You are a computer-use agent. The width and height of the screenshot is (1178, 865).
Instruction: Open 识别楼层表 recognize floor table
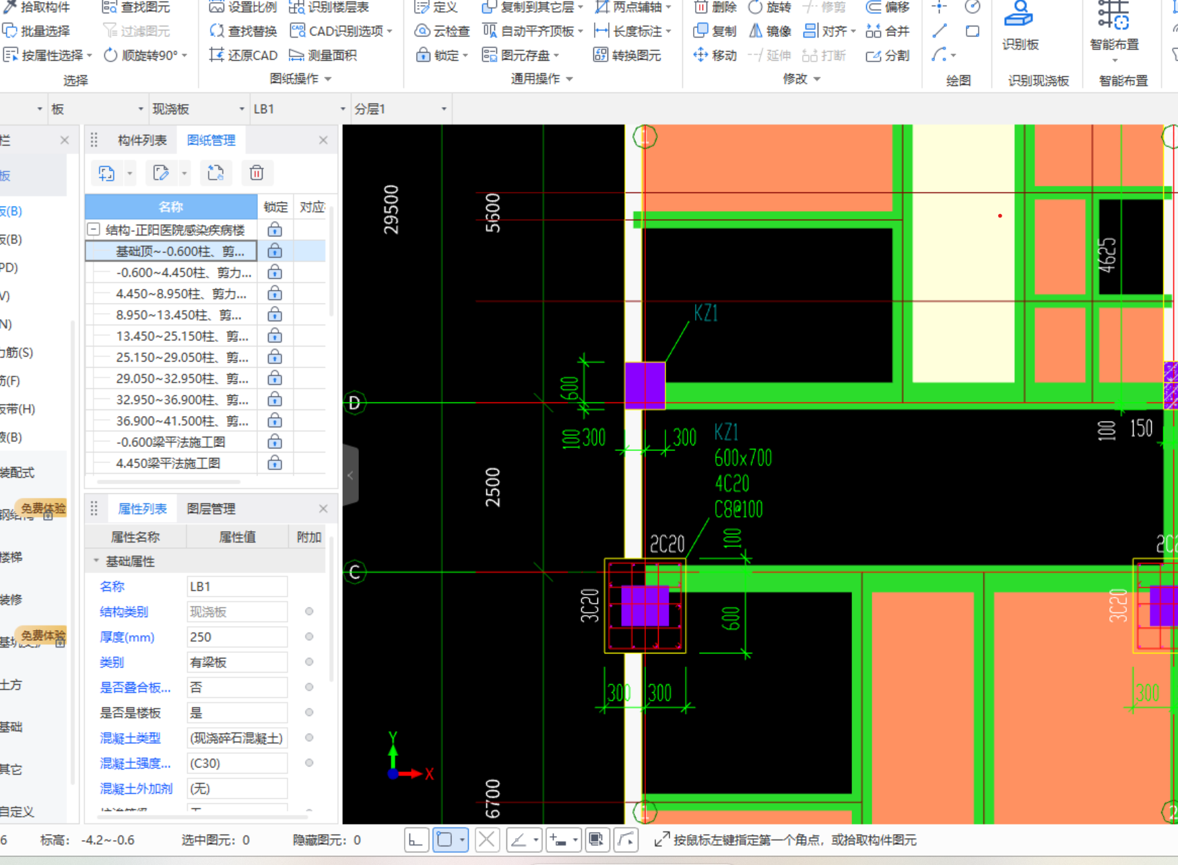329,7
